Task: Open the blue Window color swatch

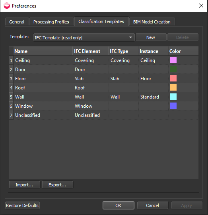Action: tap(173, 106)
